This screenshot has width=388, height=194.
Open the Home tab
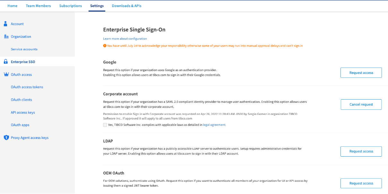coord(13,6)
